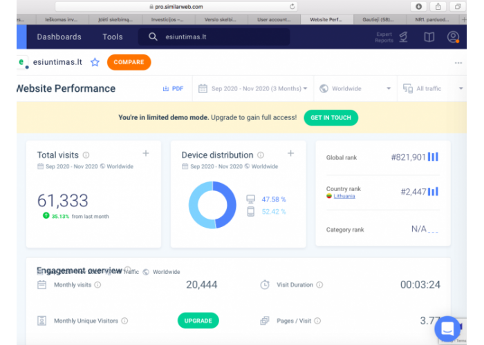Click the mobile device icon
Viewport: 484px width, 345px height.
(x=250, y=212)
